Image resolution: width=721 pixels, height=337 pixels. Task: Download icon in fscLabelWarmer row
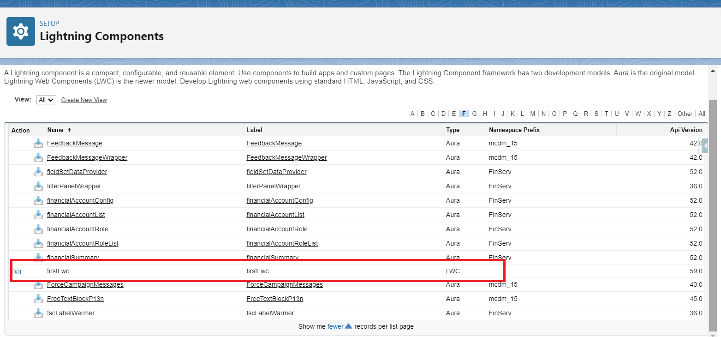(x=38, y=313)
